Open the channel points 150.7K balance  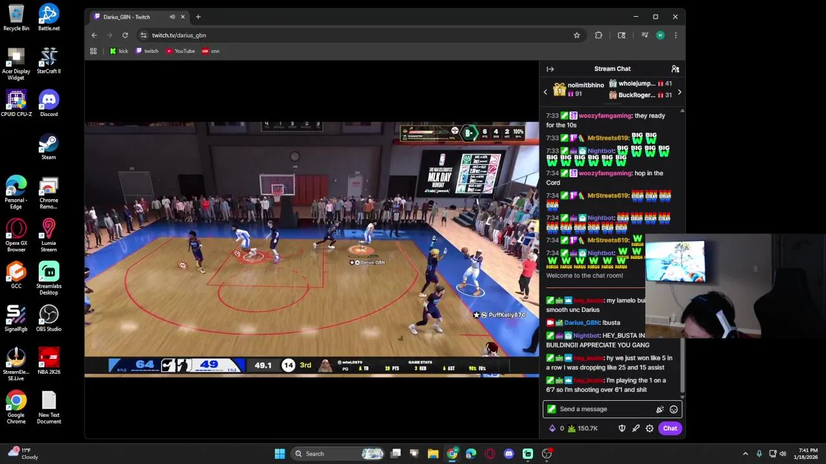click(583, 429)
